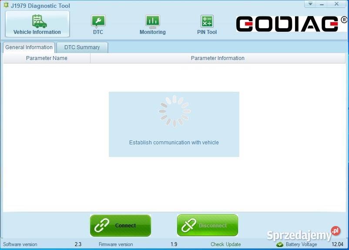The height and width of the screenshot is (250, 349).
Task: Click the 'J1979 Diagnostic Tool' window title
Action: pyautogui.click(x=40, y=6)
